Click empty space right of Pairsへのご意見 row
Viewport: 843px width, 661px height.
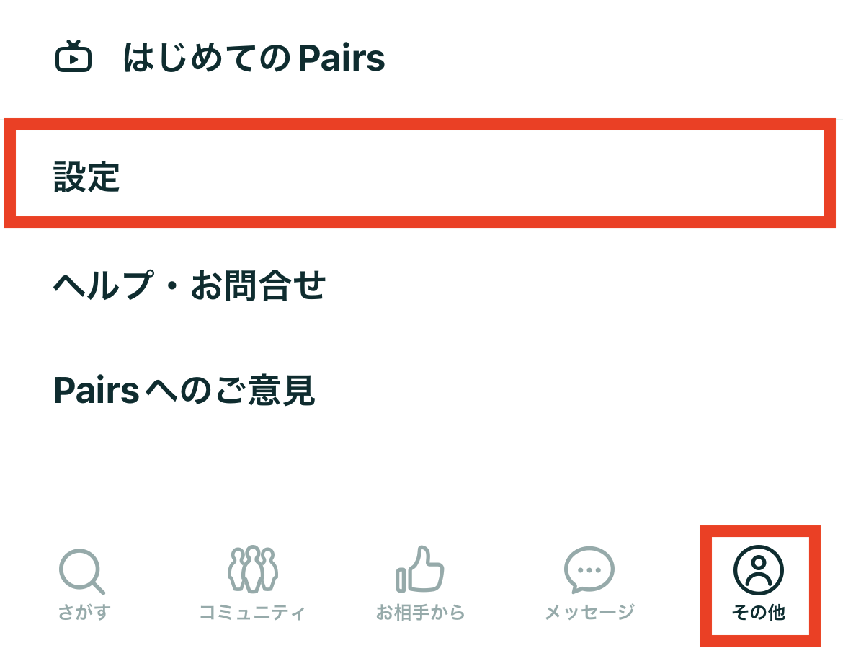click(x=575, y=390)
